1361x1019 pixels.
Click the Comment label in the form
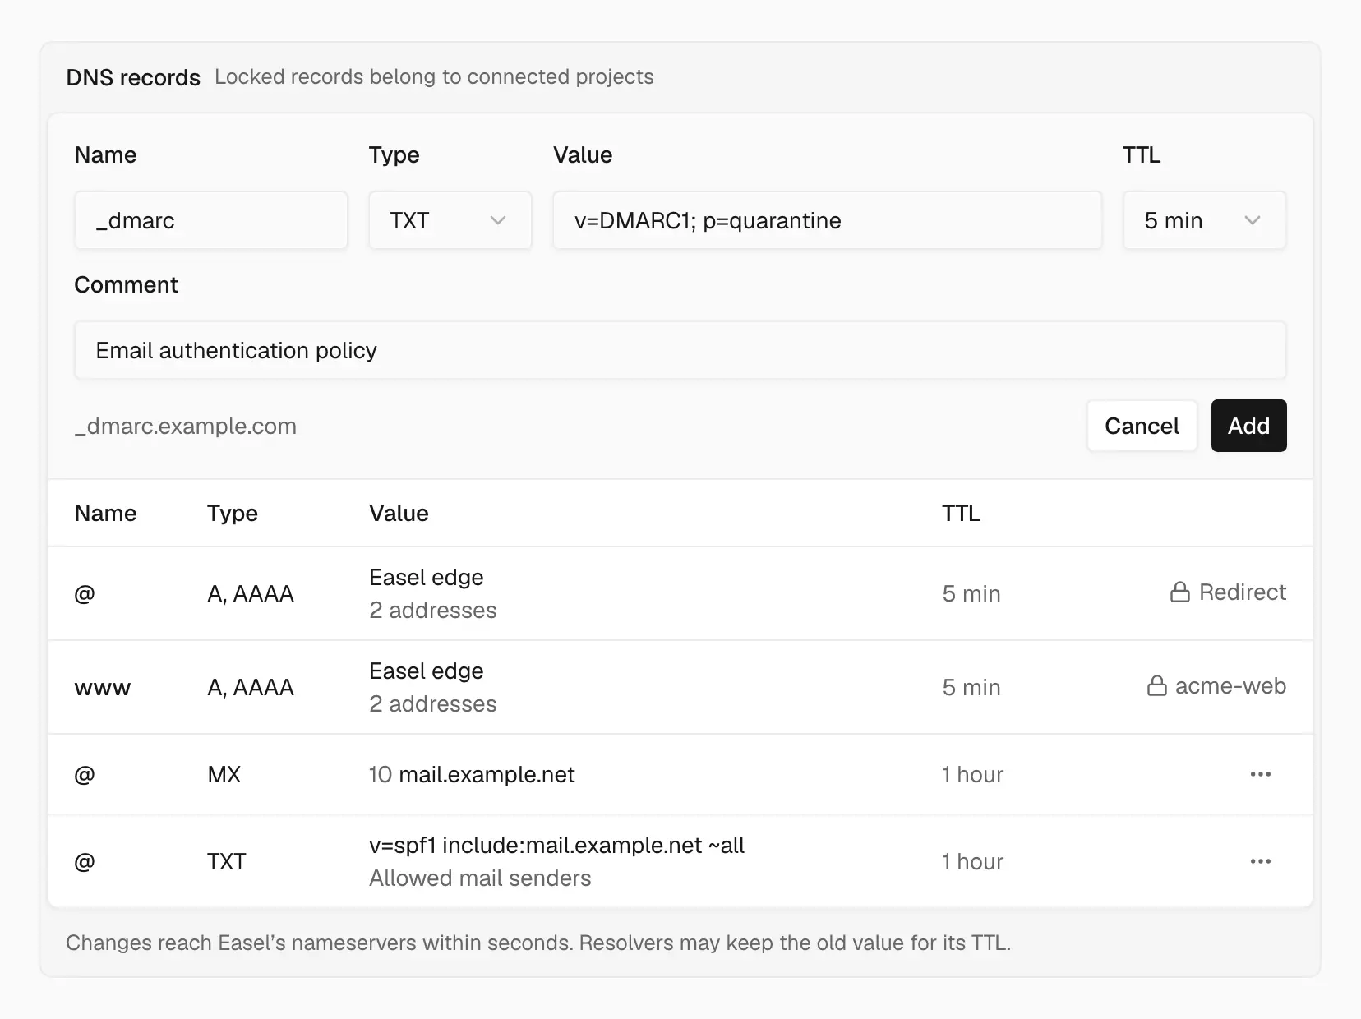tap(126, 285)
